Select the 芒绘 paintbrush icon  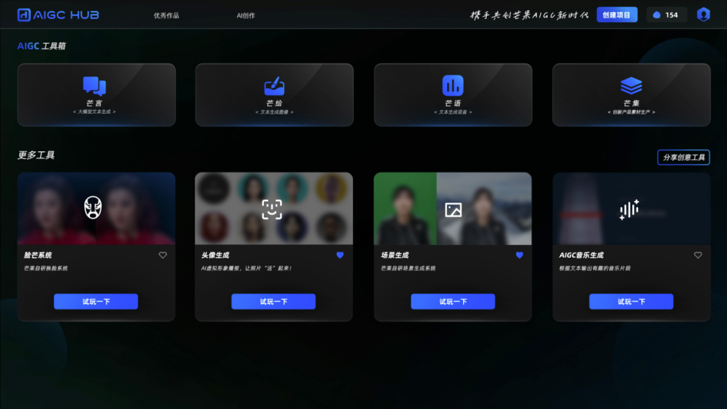tap(274, 86)
